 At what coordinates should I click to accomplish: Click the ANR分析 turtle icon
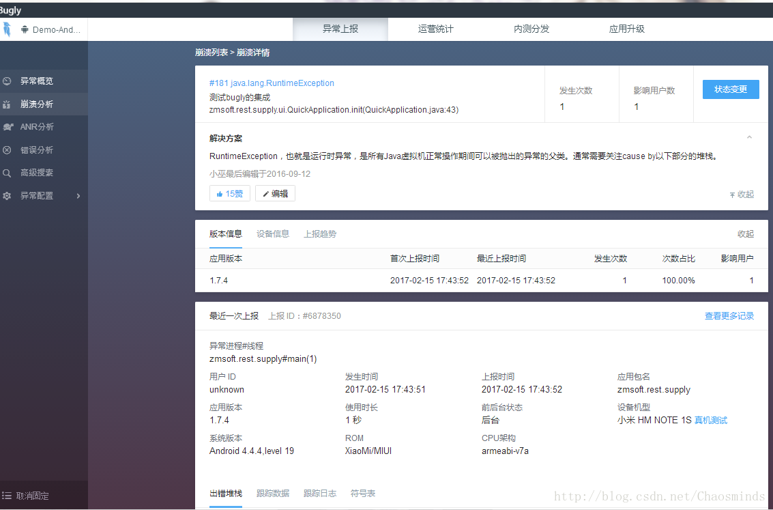pos(8,127)
